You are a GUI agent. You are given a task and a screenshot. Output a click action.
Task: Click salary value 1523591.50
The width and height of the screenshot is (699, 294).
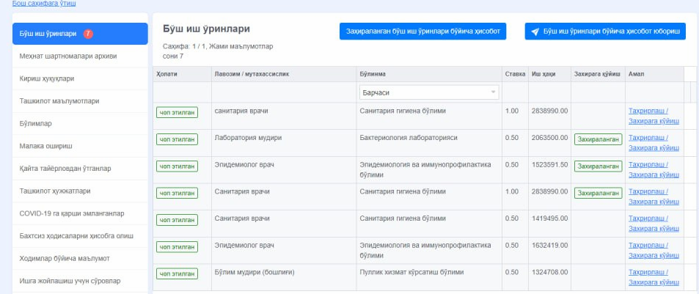point(549,165)
